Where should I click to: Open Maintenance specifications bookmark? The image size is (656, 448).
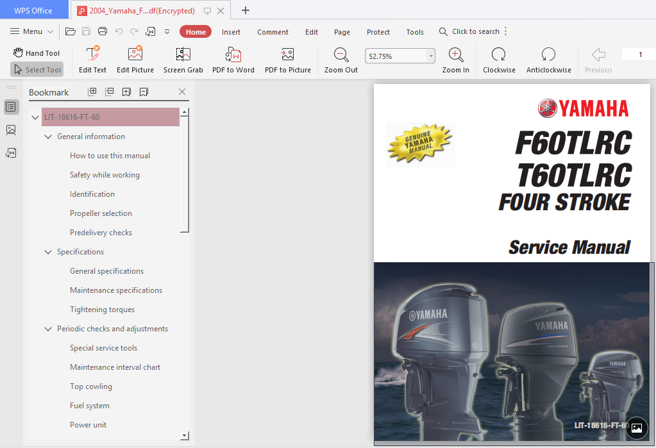[x=116, y=290]
